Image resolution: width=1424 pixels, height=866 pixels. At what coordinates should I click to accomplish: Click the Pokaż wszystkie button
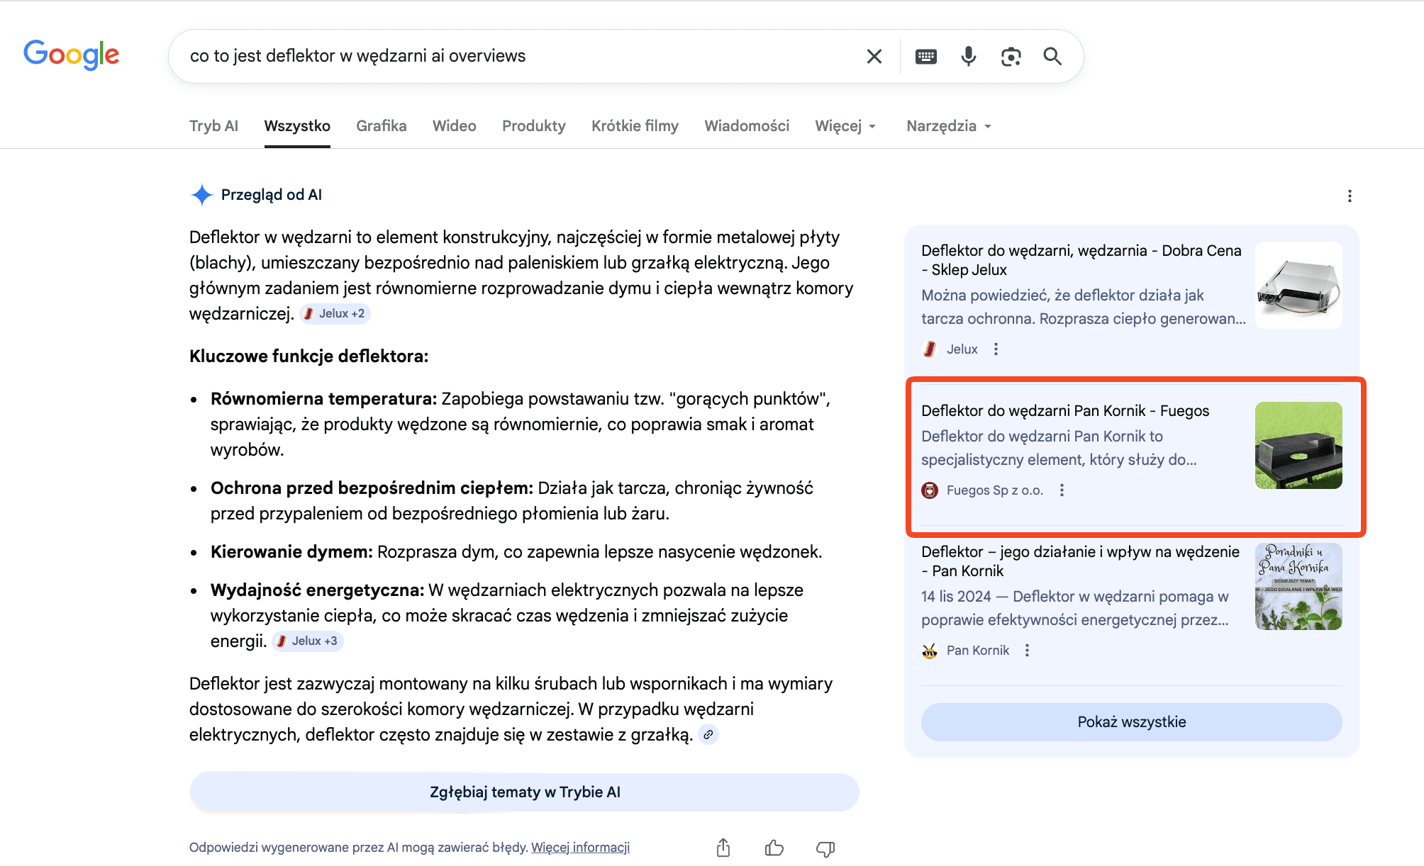1130,721
